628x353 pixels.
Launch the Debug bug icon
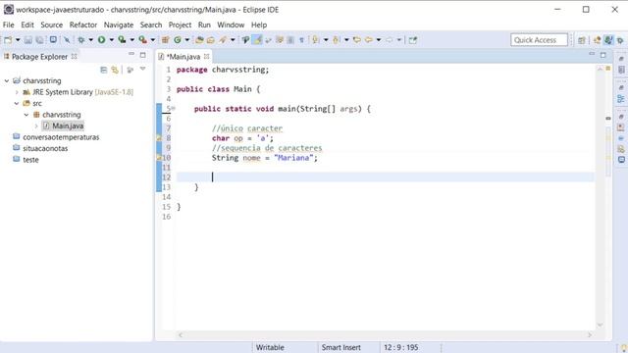point(81,40)
